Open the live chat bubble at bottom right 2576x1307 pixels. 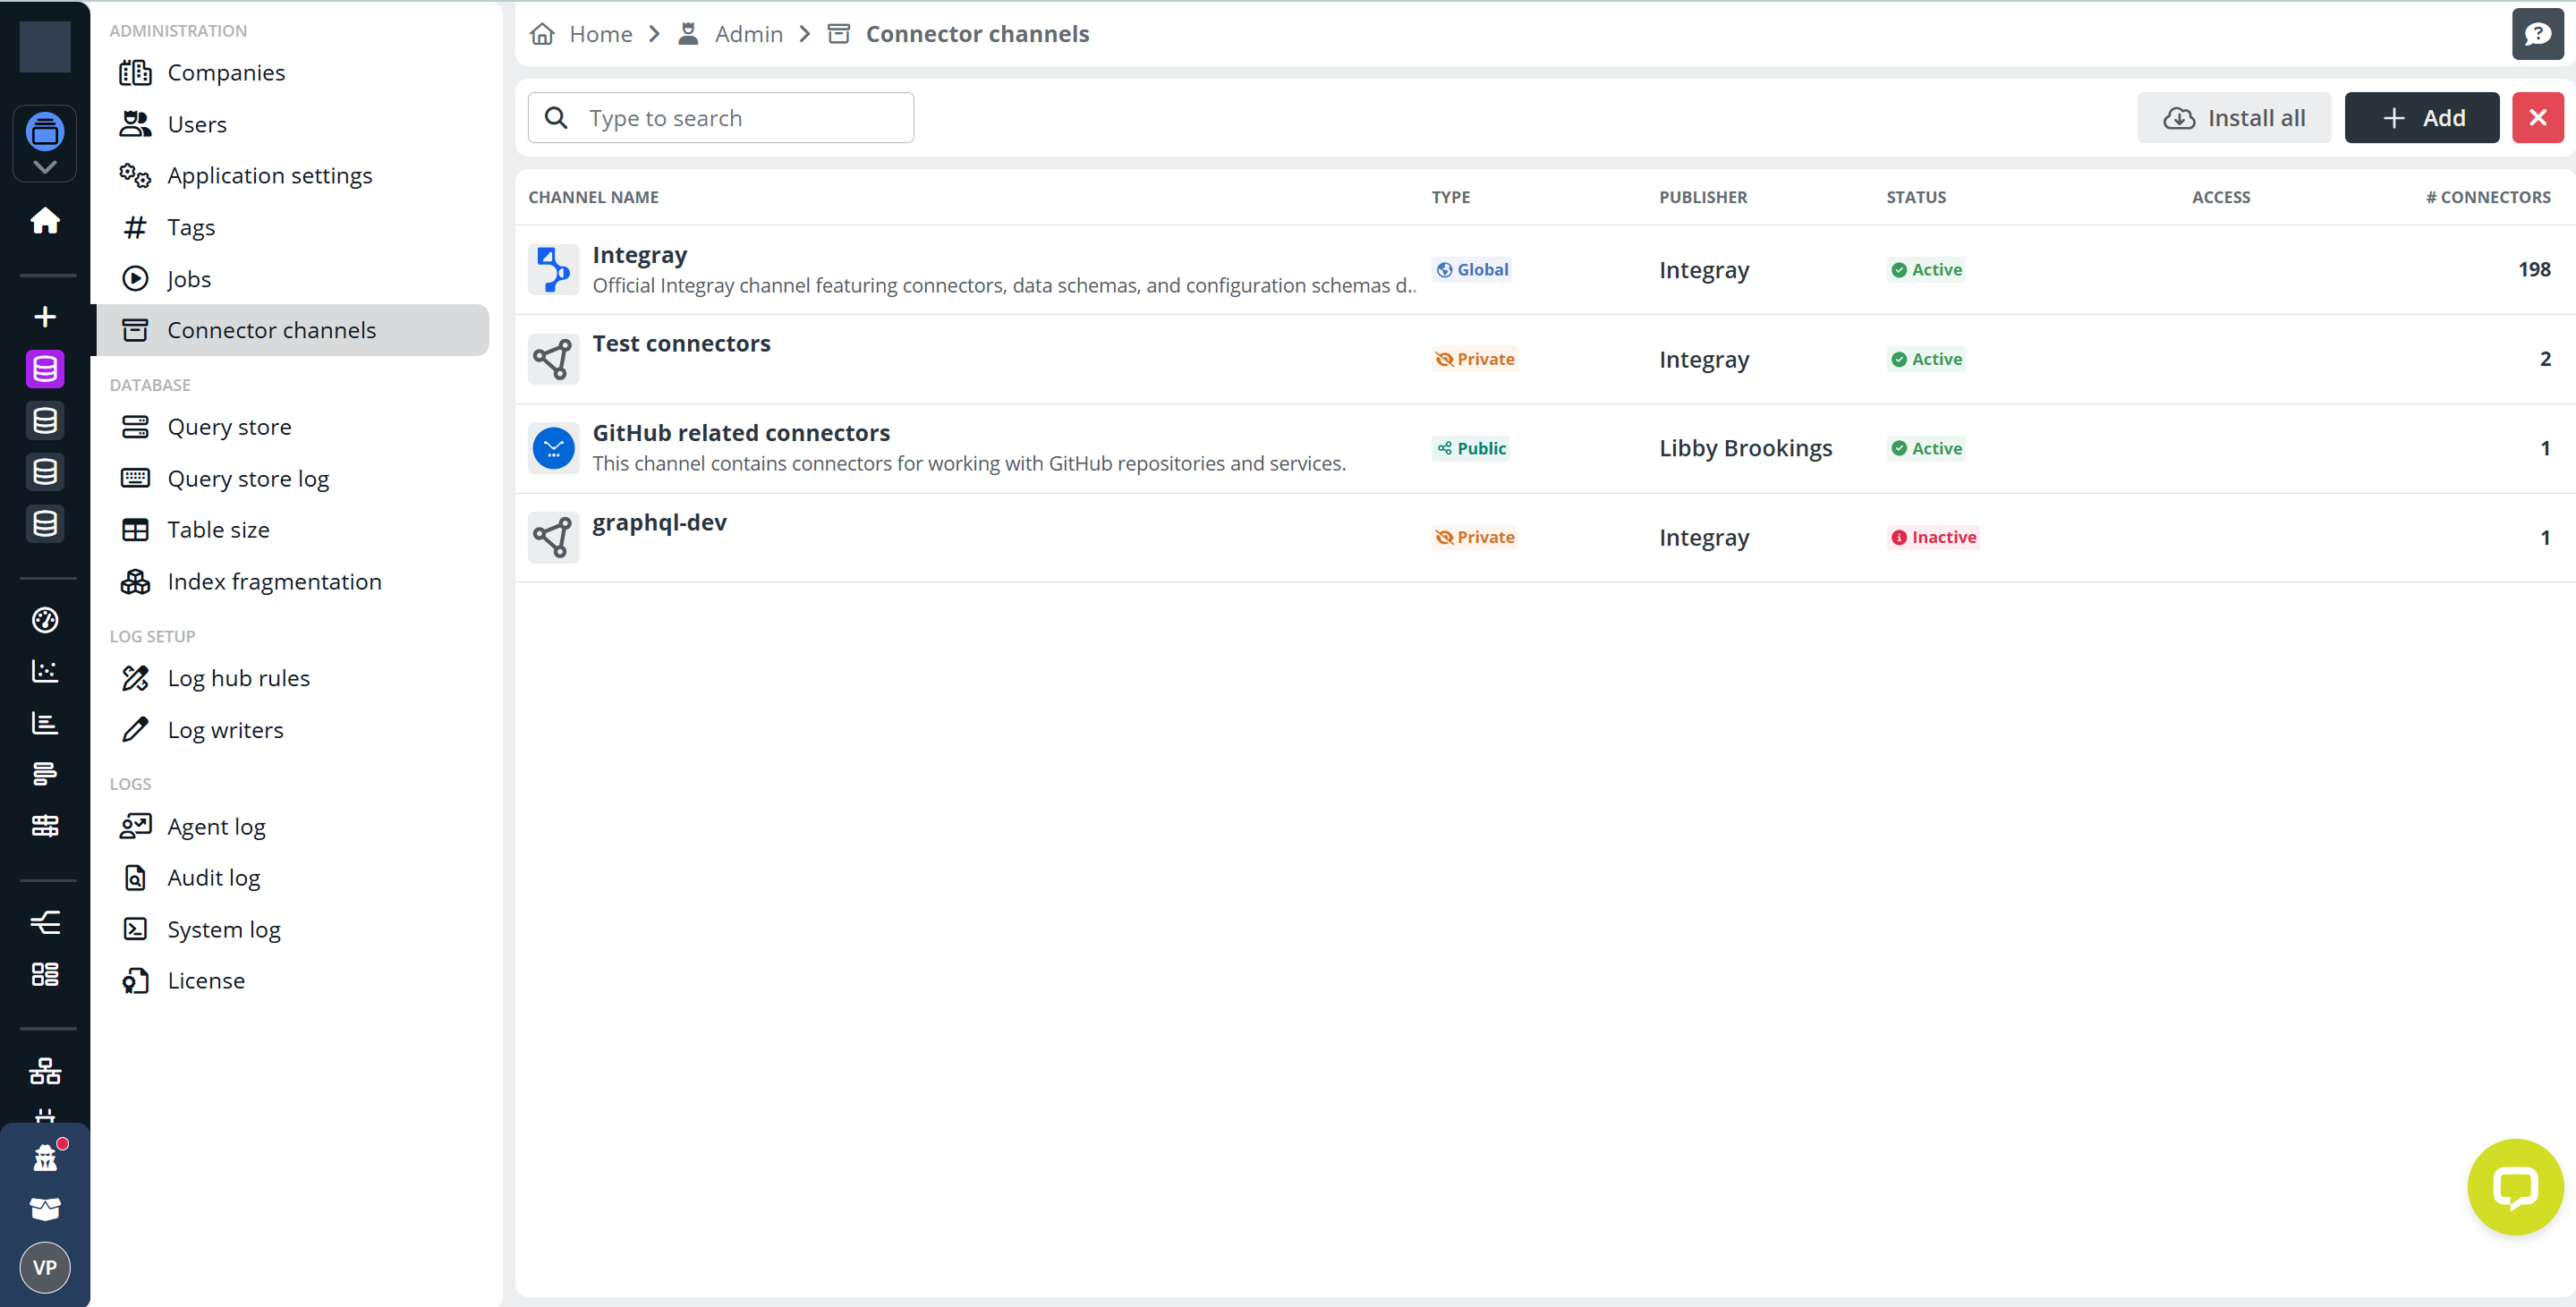(2515, 1186)
